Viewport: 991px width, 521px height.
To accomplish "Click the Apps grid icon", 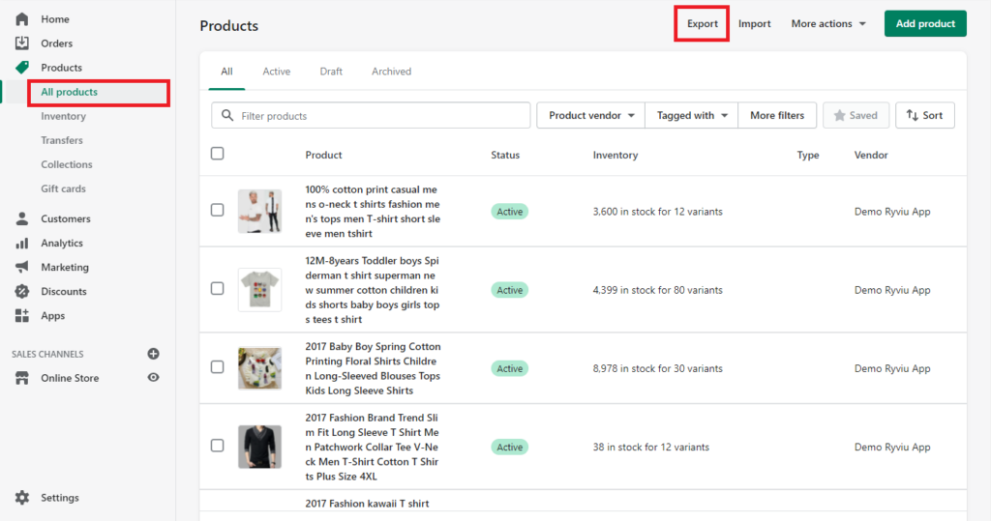I will tap(22, 316).
